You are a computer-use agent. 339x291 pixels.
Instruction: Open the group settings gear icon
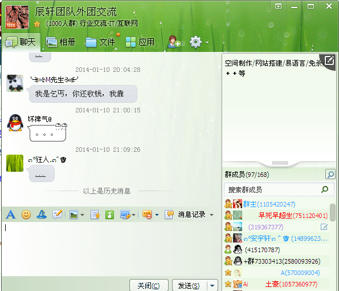coord(195,42)
